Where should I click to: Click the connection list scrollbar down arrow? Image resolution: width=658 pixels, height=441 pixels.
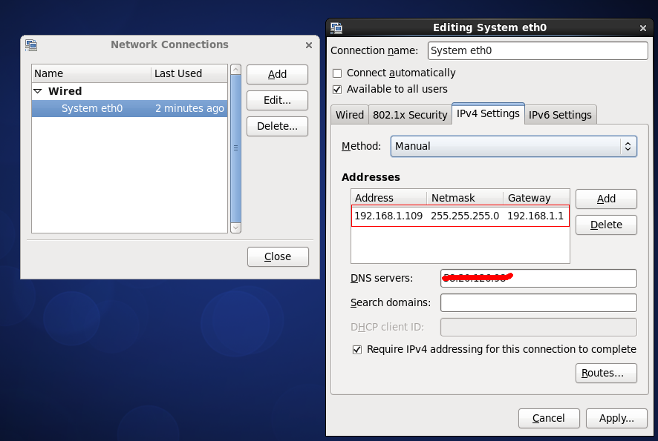[x=236, y=228]
